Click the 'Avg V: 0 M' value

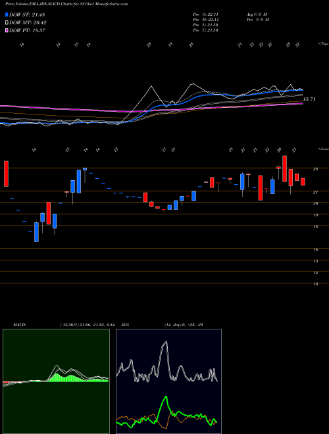coord(256,14)
